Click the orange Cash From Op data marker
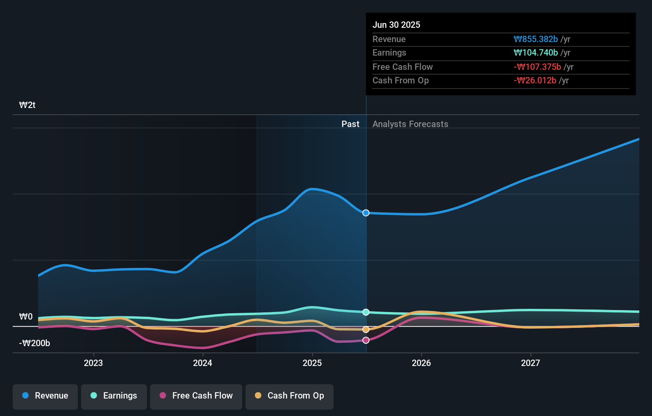 366,329
